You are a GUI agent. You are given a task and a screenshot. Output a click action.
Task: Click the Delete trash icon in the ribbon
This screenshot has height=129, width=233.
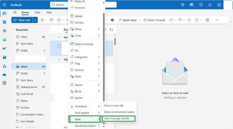42,20
